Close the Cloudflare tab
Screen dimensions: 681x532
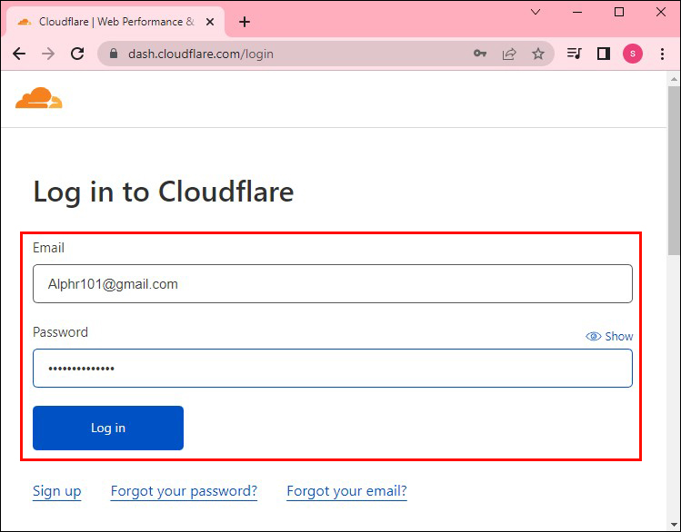point(211,21)
